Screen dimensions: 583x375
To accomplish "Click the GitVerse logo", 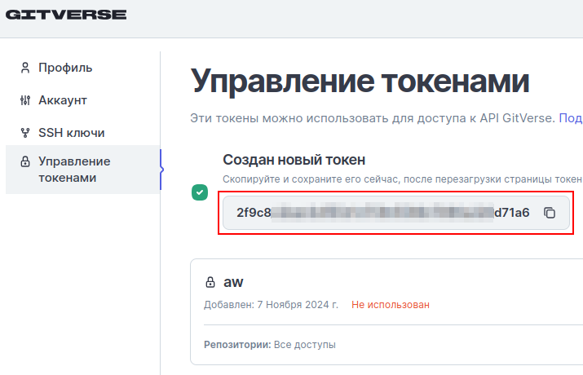I will [66, 15].
